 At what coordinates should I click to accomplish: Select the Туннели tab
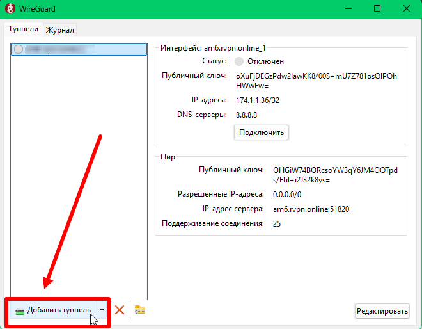pos(23,29)
